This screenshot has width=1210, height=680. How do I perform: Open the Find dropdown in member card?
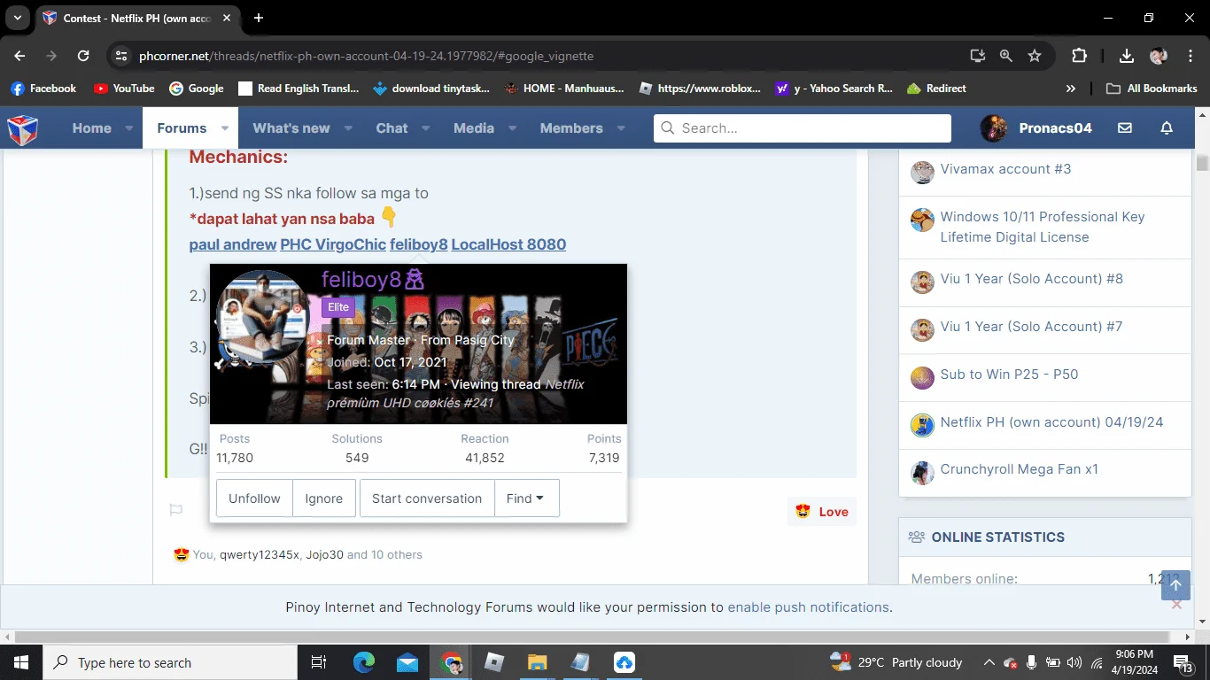[526, 498]
